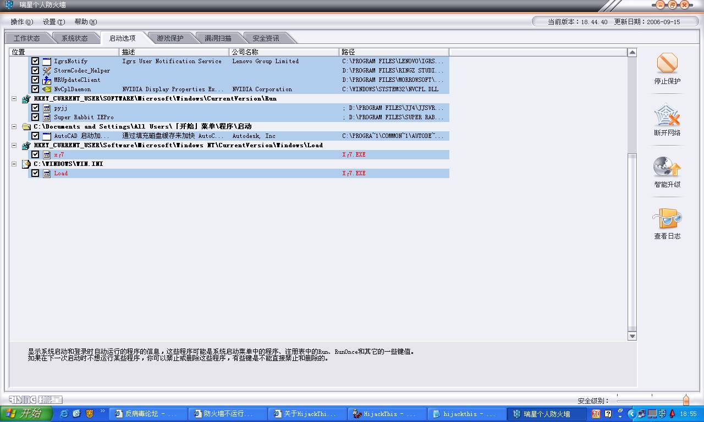Click the 智能升级 smart upgrade icon

[667, 167]
